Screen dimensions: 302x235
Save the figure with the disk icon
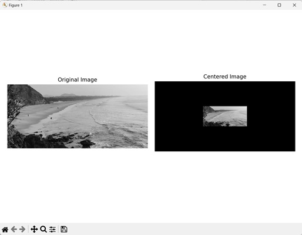pos(64,229)
